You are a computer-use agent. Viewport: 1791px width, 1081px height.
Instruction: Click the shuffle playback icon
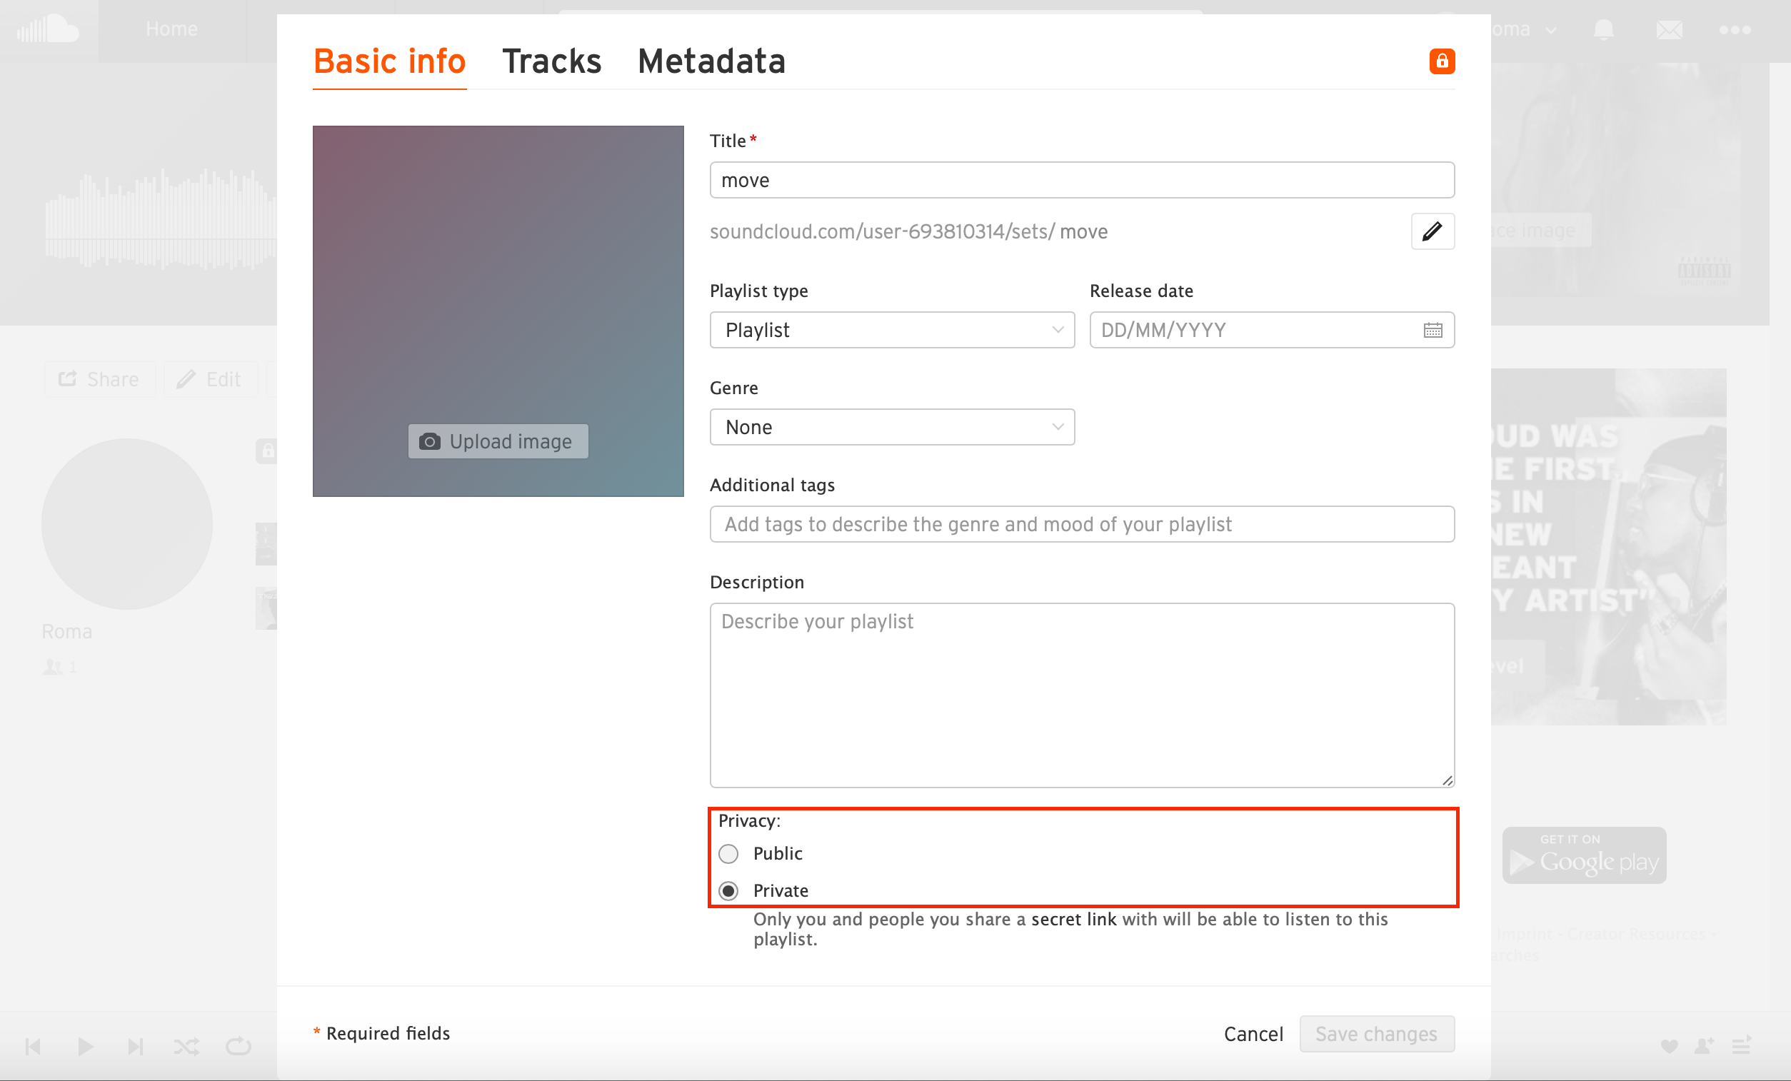[x=187, y=1046]
